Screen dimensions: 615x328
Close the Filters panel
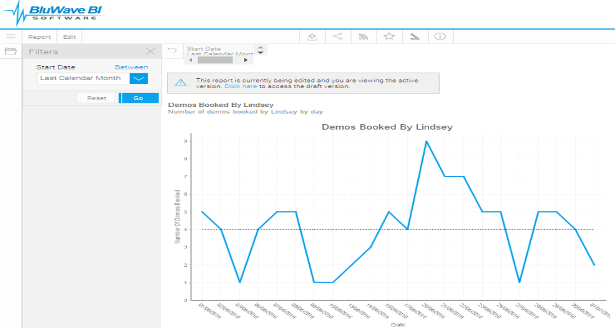click(x=150, y=52)
